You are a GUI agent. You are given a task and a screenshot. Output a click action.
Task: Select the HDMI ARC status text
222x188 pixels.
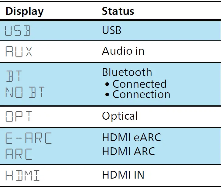pos(128,151)
